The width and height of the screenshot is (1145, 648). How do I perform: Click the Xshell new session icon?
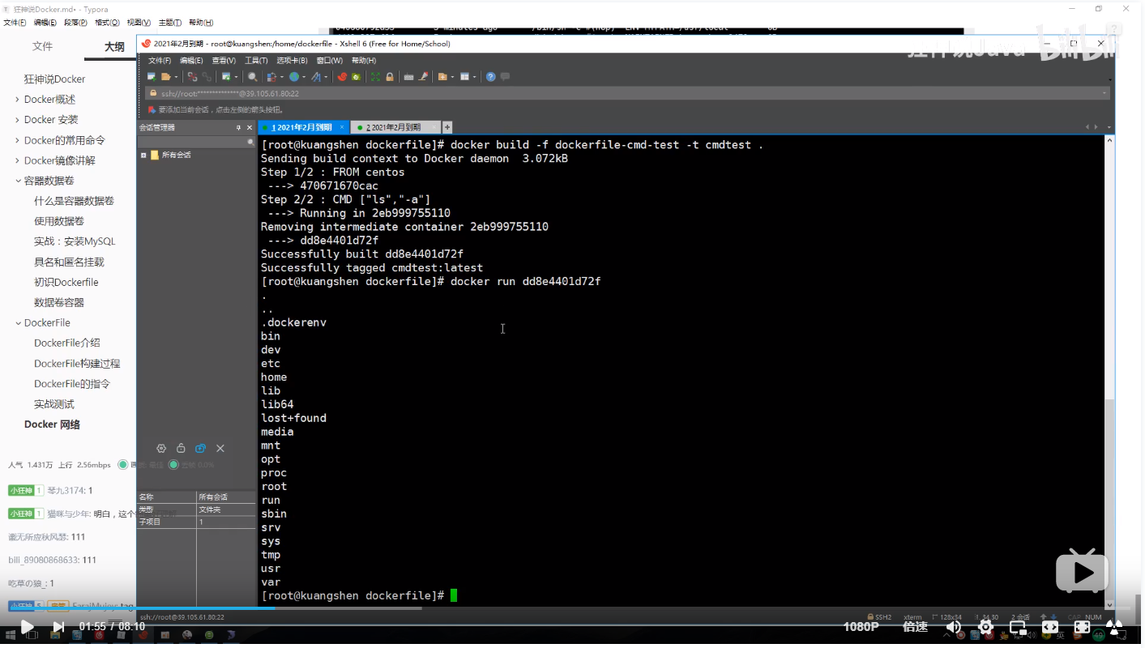tap(152, 77)
